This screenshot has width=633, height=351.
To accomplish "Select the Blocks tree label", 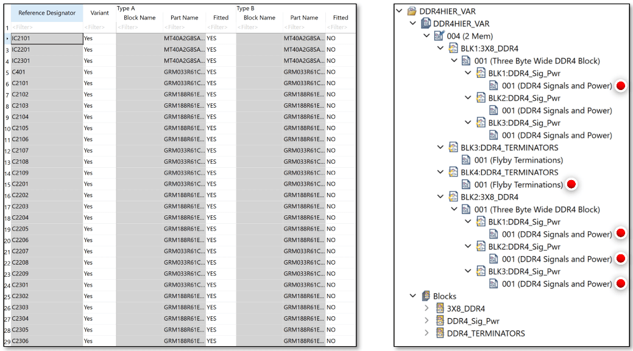I will [445, 296].
